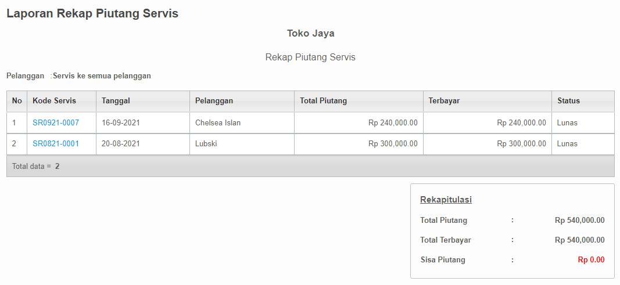Select customer cell Chelsea Islan
The width and height of the screenshot is (620, 285).
(218, 122)
